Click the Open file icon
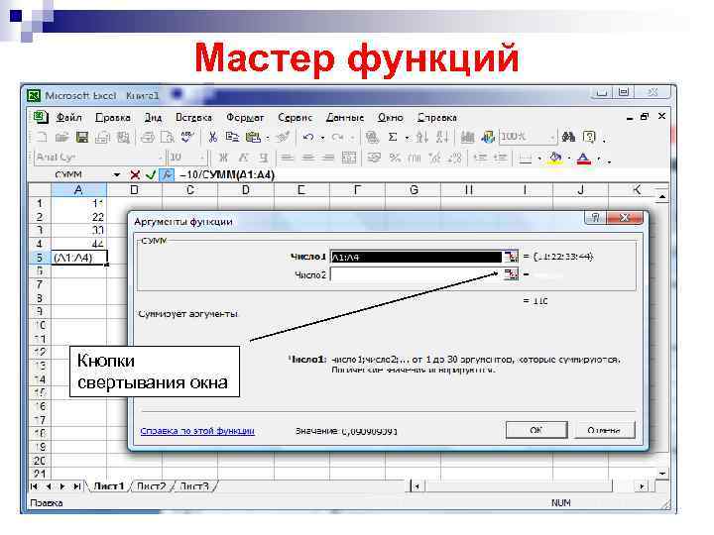Screen dimensions: 714x535 point(61,137)
